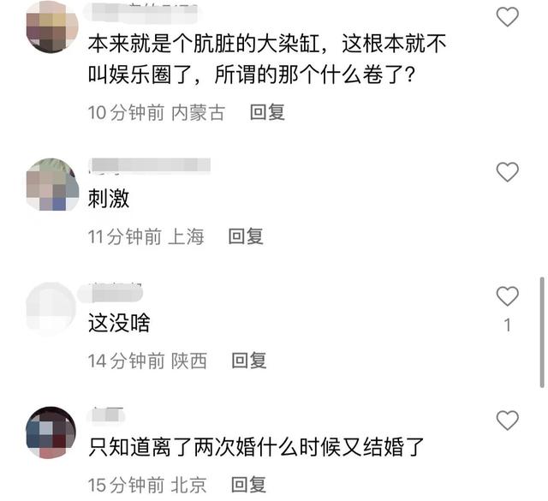
Task: Like the comment about 离了两次婚
Action: click(x=507, y=420)
